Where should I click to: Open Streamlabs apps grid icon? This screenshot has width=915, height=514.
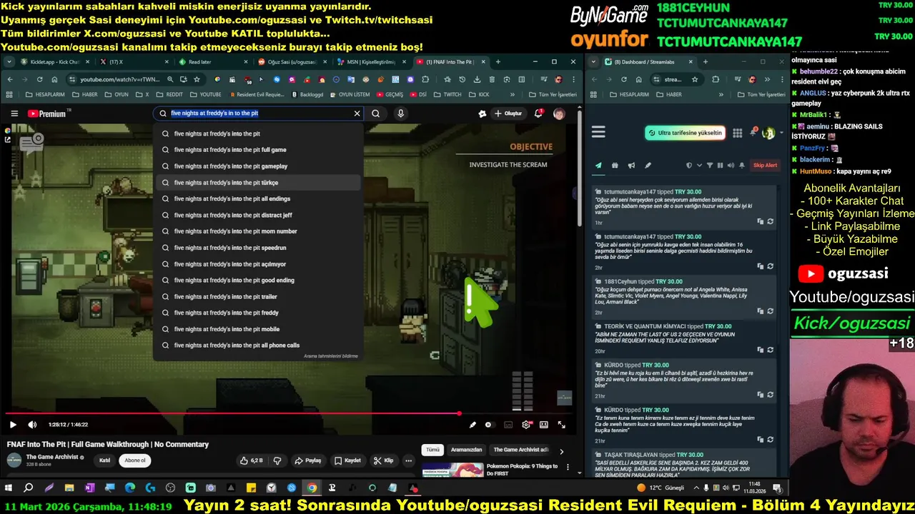tap(737, 133)
